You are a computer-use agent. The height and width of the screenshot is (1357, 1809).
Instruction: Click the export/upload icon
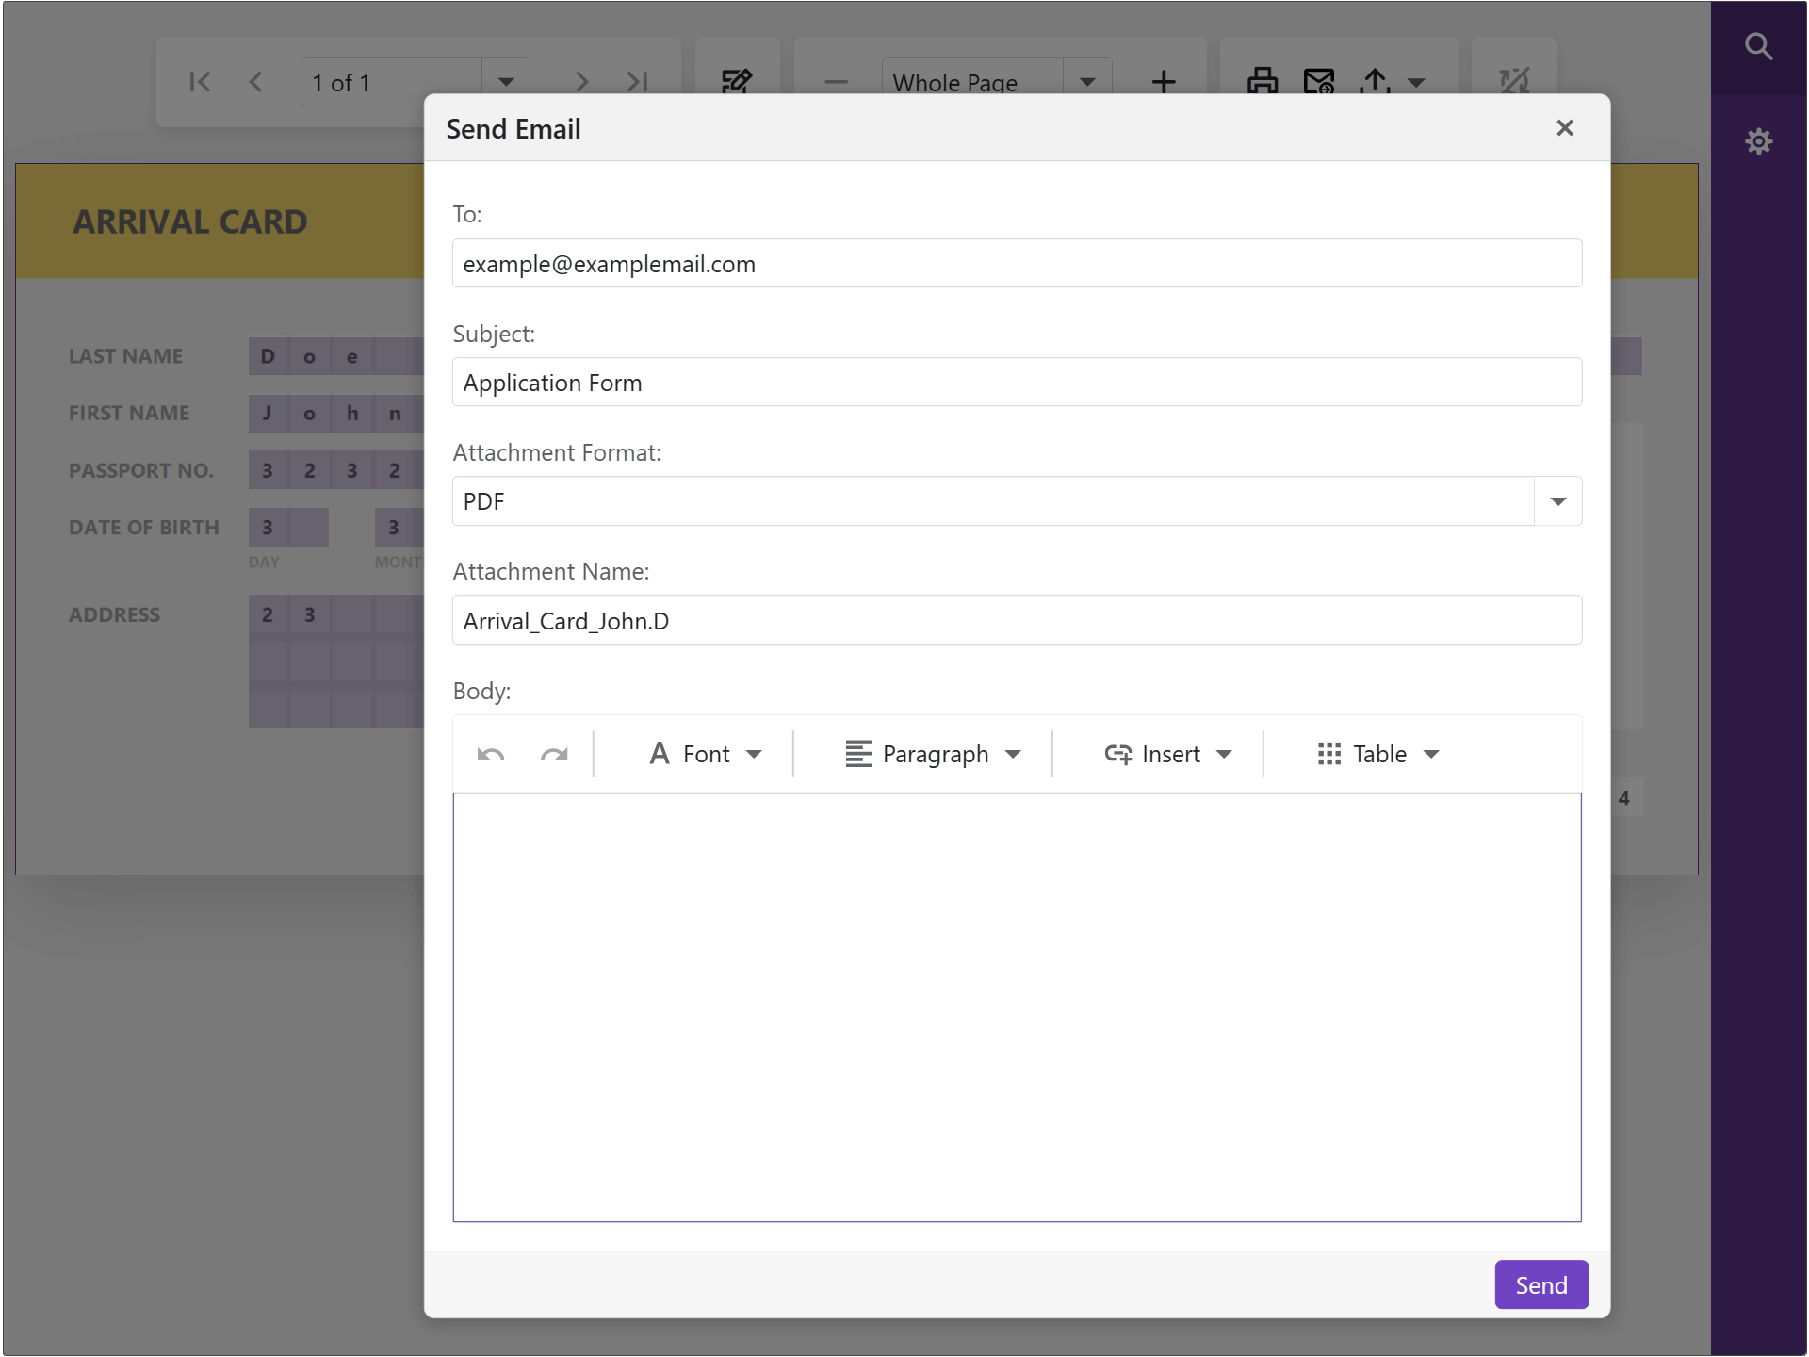[x=1375, y=82]
